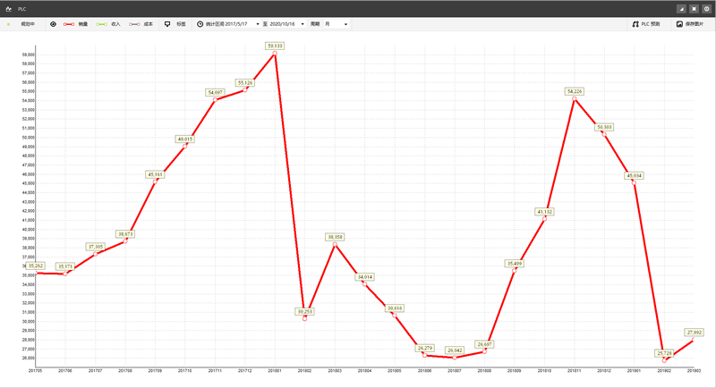This screenshot has height=388, width=716.
Task: Click the 标签 text button
Action: (182, 24)
